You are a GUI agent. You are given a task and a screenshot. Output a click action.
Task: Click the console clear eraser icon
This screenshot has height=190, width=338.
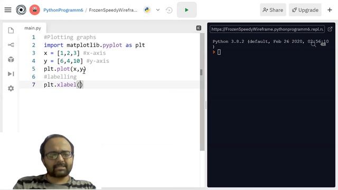point(323,44)
